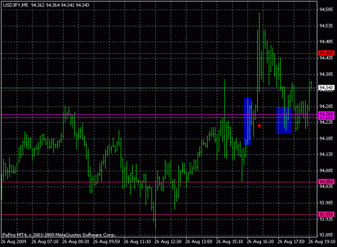Click the '26 Aug 19:10' time label
The height and width of the screenshot is (247, 337).
(322, 242)
